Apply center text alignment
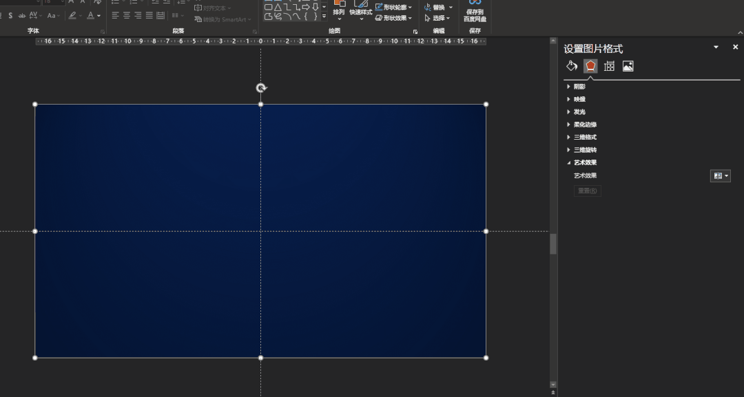744x397 pixels. click(x=127, y=15)
